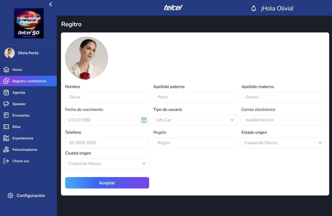
Task: Open the Estado origen dropdown
Action: click(x=320, y=143)
